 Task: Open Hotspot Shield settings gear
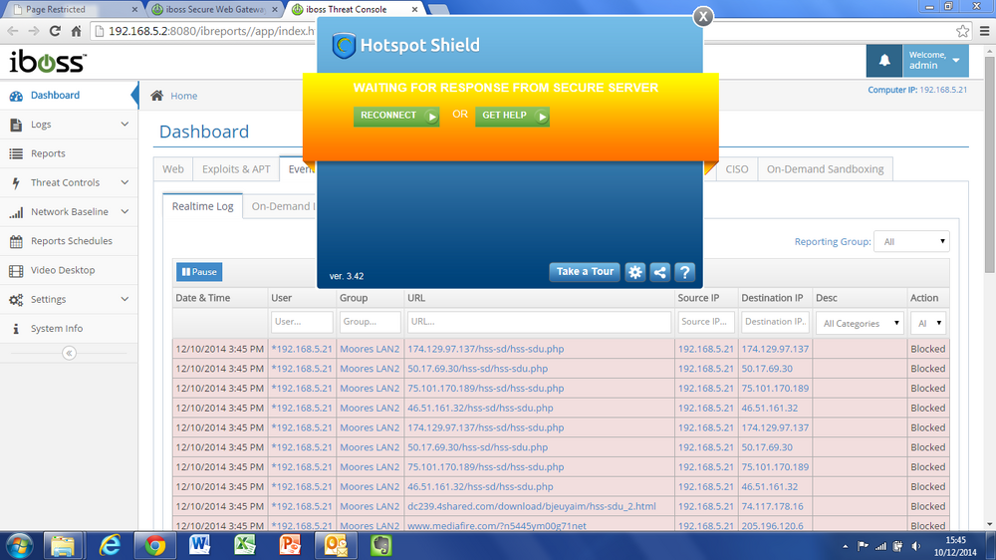tap(635, 272)
